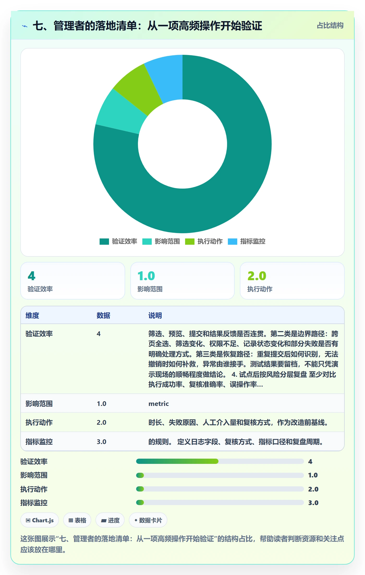Toggle the 执行动作 legend item
Viewport: 365px width, 575px height.
click(x=204, y=242)
